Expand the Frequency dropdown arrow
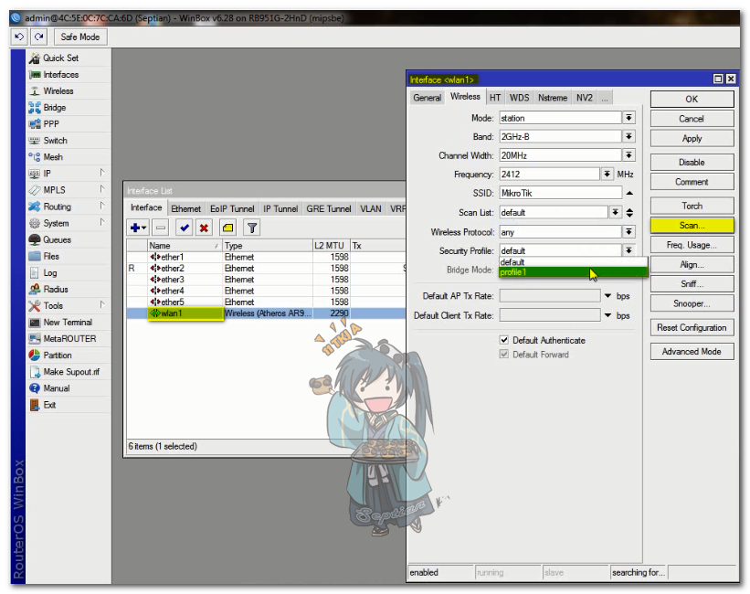The height and width of the screenshot is (594, 750). coord(607,174)
